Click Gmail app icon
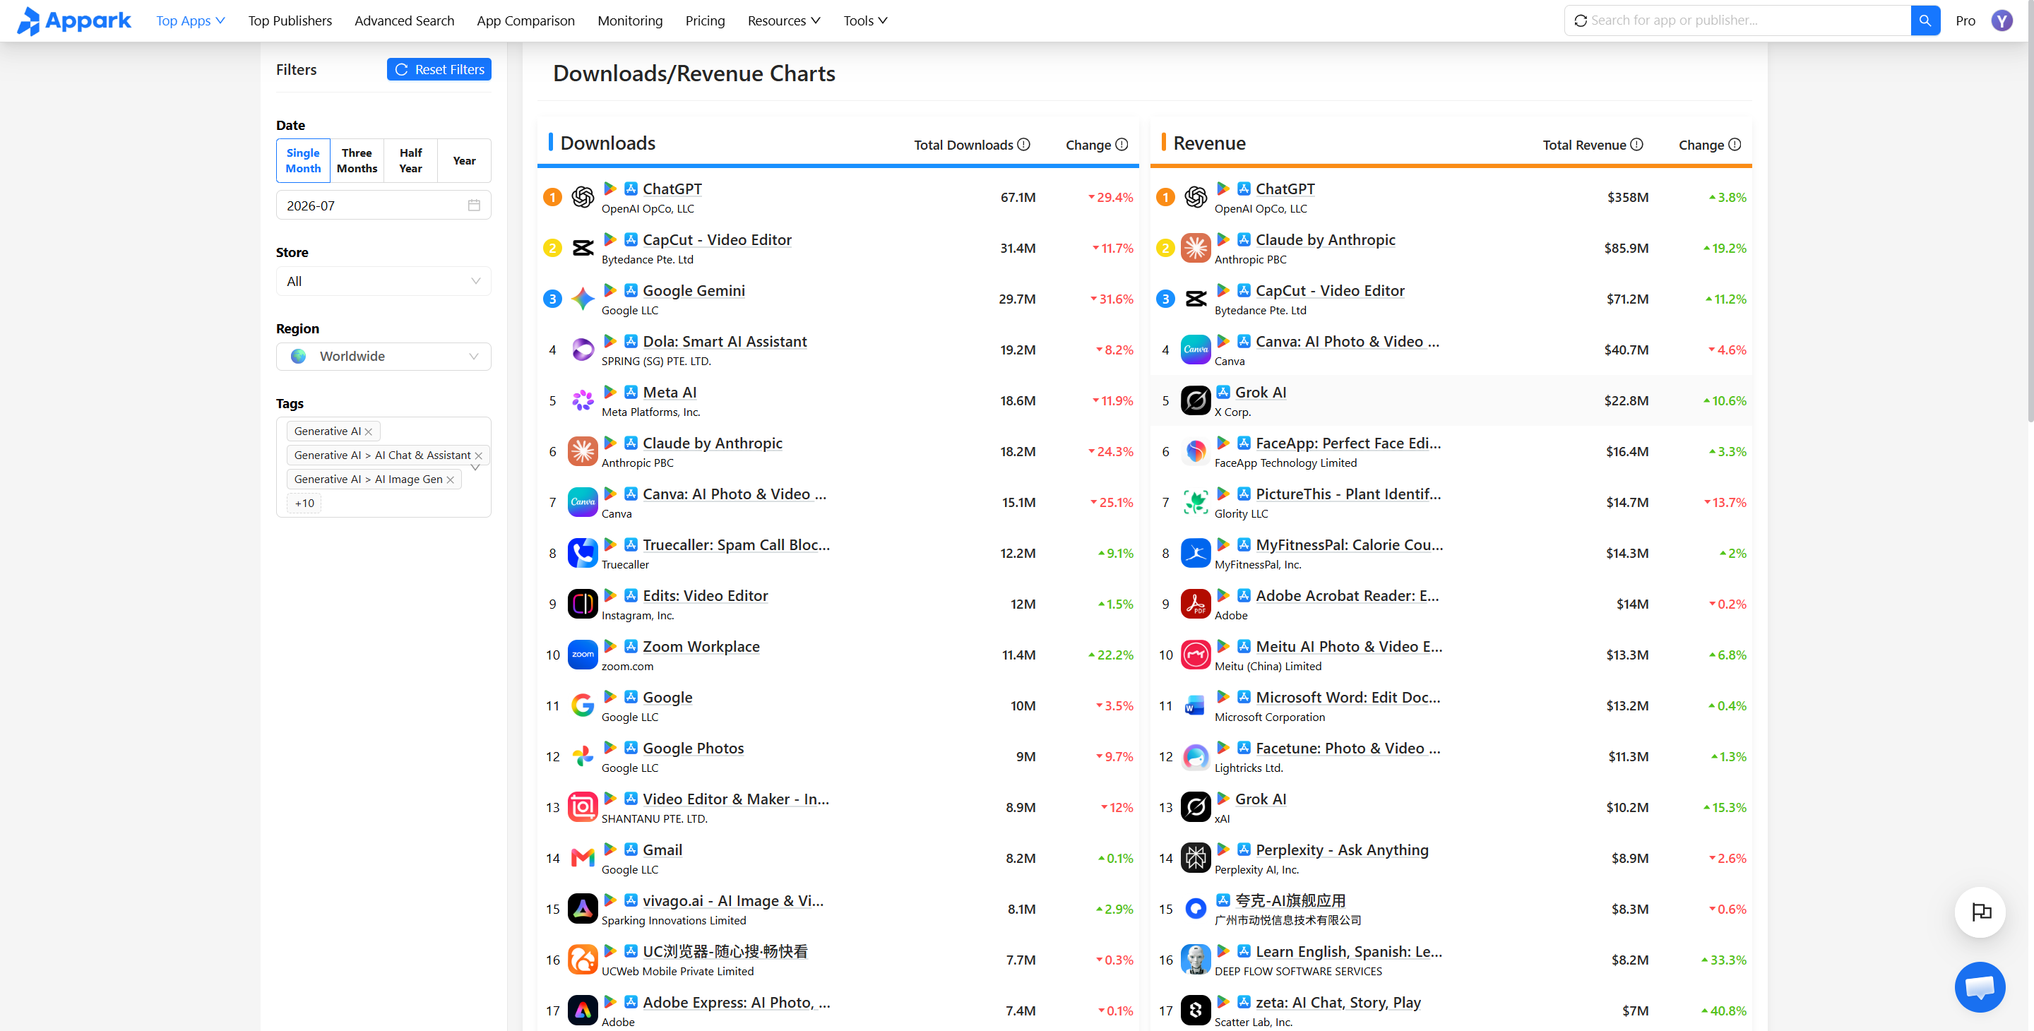 (x=583, y=857)
